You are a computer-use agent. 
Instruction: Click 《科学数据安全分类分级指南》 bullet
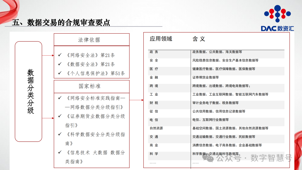point(95,139)
